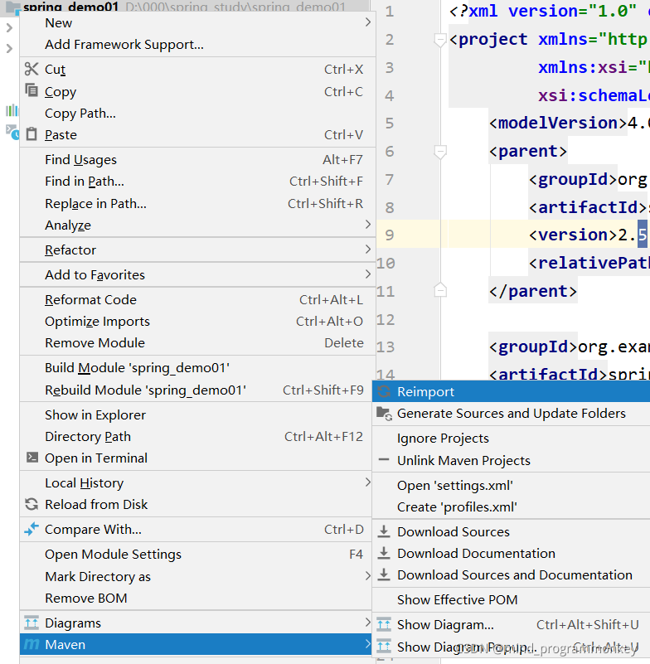650x664 pixels.
Task: Click line number 9 in editor gutter
Action: (x=389, y=235)
